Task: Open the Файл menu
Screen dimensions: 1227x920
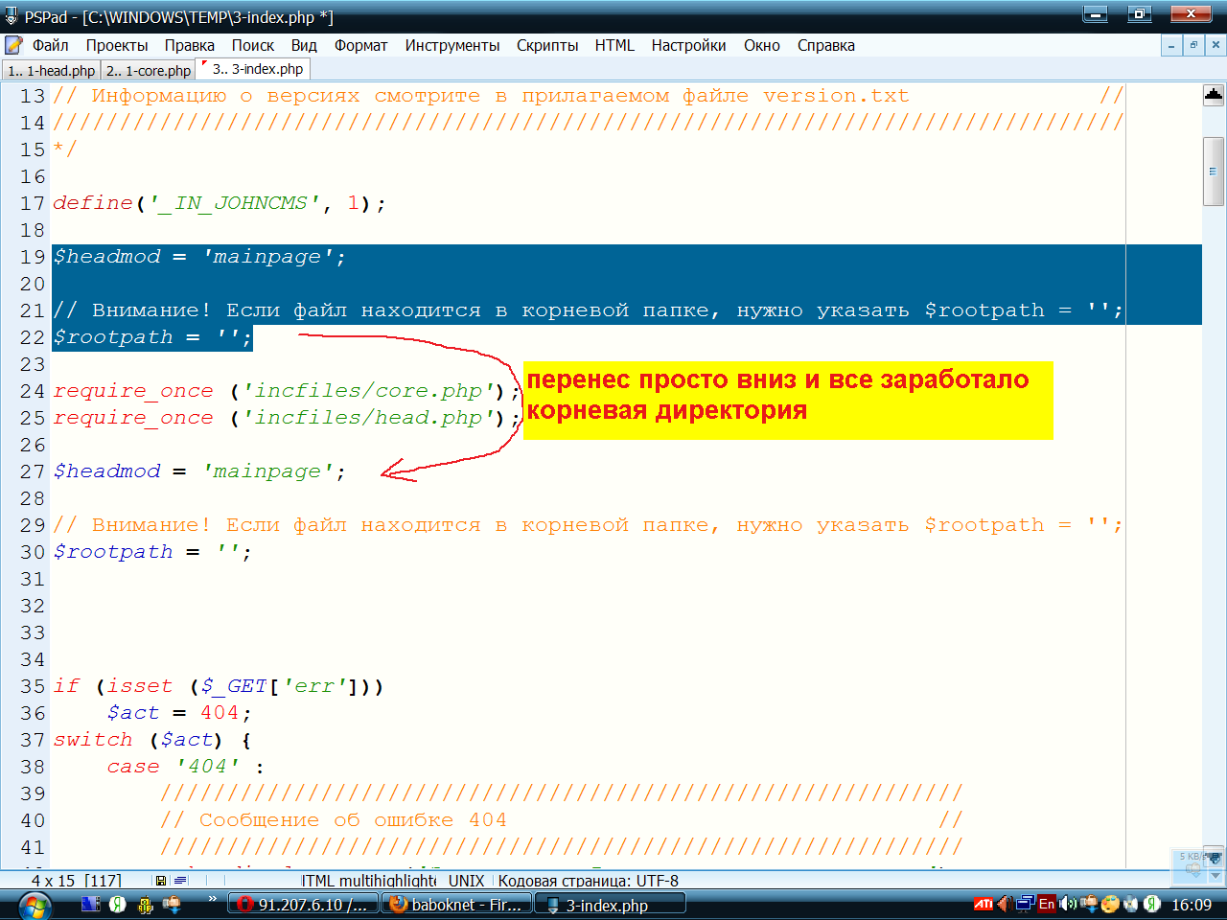Action: 50,45
